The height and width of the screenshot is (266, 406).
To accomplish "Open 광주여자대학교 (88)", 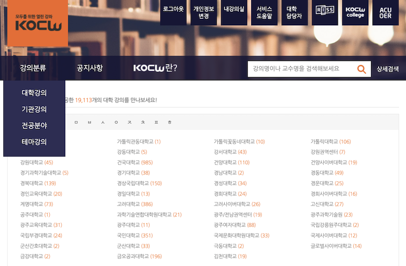I will (235, 225).
